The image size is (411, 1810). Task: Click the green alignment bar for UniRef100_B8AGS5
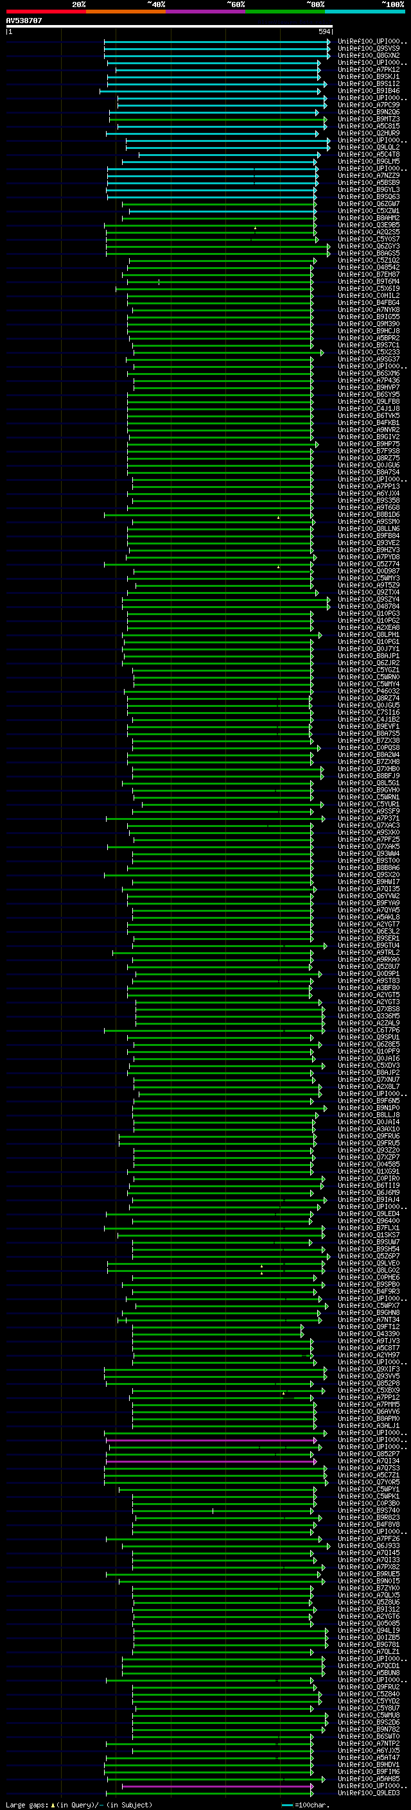pos(218,254)
